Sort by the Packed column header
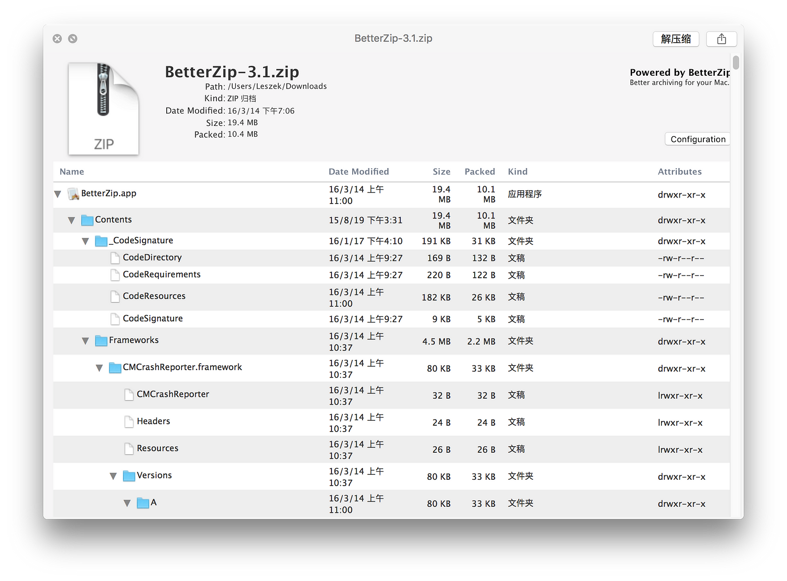 click(x=480, y=172)
